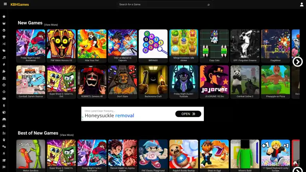Open the trophy sidebar category

pos(4,37)
